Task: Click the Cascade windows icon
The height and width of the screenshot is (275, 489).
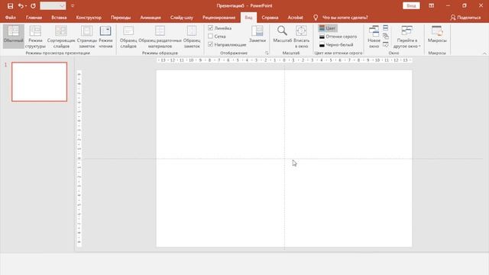Action: point(386,36)
